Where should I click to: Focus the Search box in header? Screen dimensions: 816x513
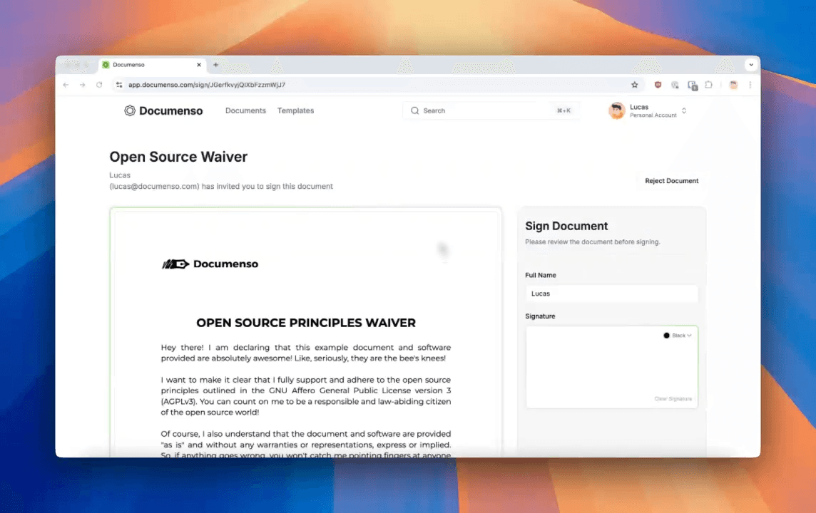[x=491, y=110]
